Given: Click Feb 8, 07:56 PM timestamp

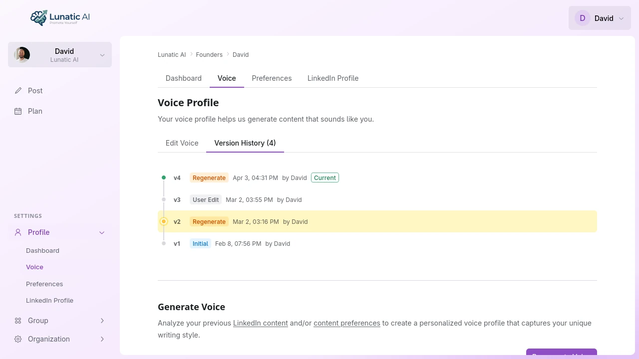Looking at the screenshot, I should pyautogui.click(x=238, y=243).
